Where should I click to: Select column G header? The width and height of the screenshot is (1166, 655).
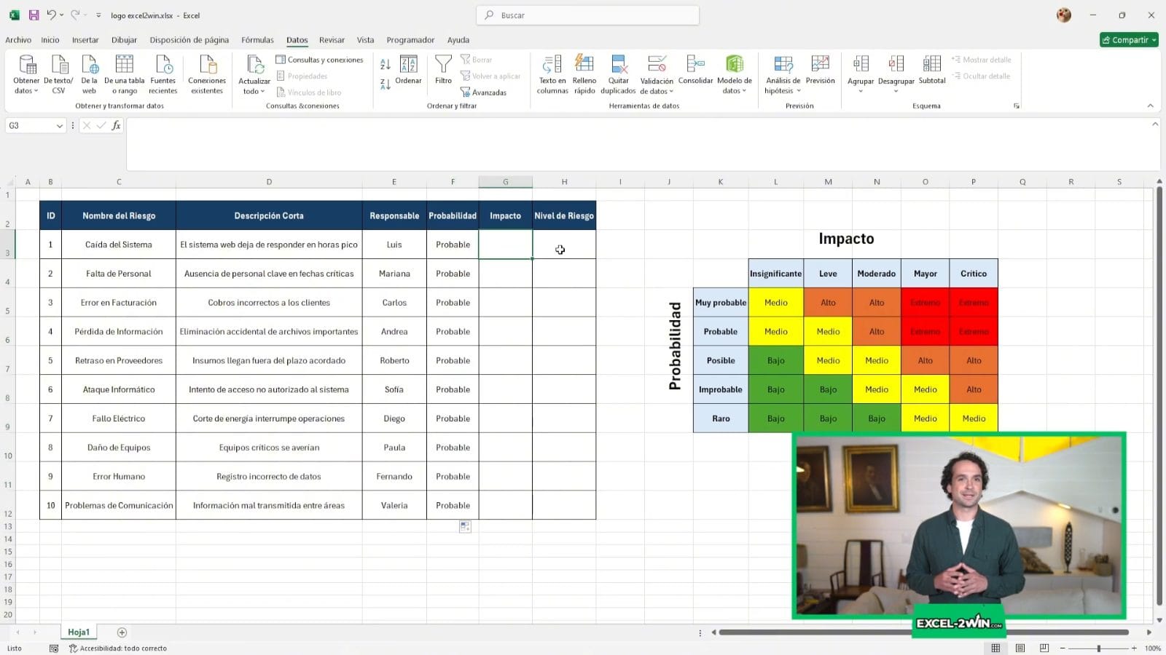[505, 182]
